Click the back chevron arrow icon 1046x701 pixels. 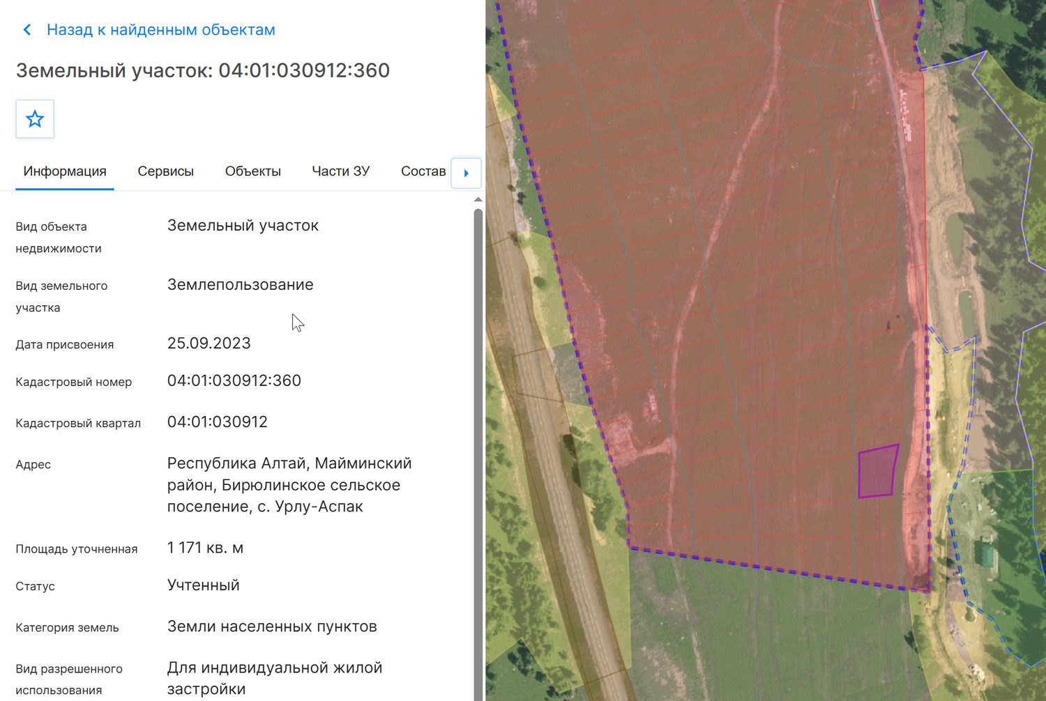tap(27, 30)
